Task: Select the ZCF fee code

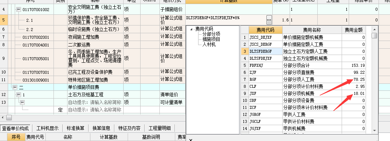Action: [x=265, y=107]
